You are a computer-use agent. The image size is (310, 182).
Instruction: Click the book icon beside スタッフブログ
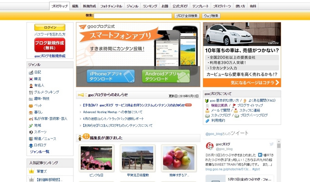click(207, 115)
